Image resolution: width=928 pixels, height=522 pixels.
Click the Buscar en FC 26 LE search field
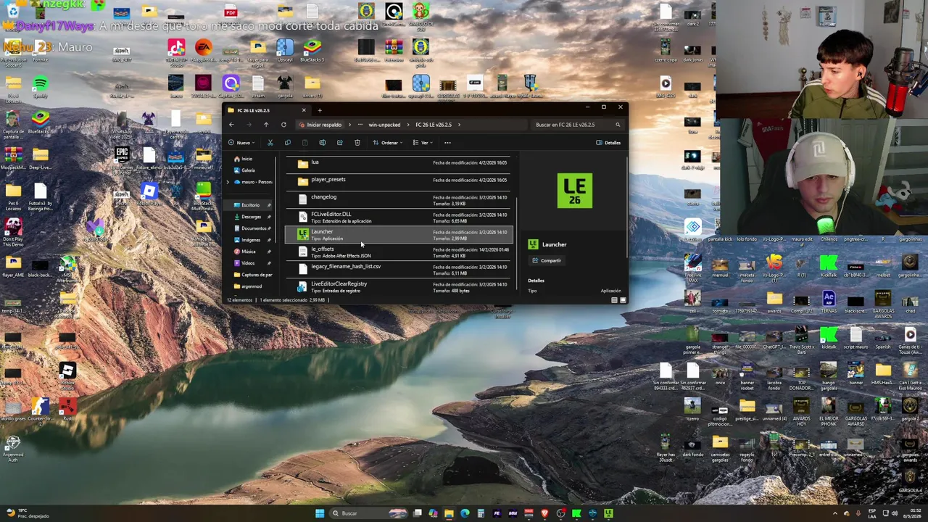pyautogui.click(x=578, y=125)
